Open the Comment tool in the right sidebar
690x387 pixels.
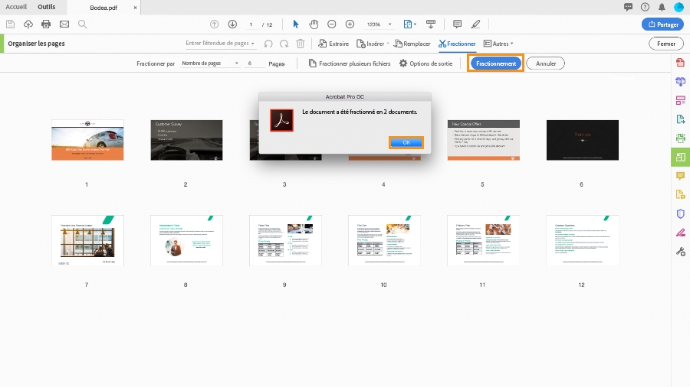click(680, 176)
